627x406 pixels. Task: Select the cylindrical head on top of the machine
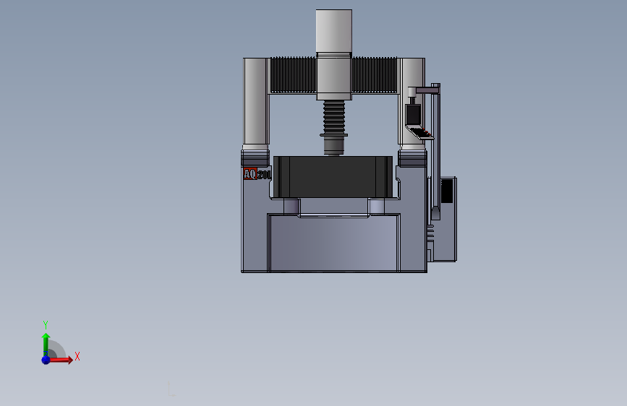[x=334, y=31]
